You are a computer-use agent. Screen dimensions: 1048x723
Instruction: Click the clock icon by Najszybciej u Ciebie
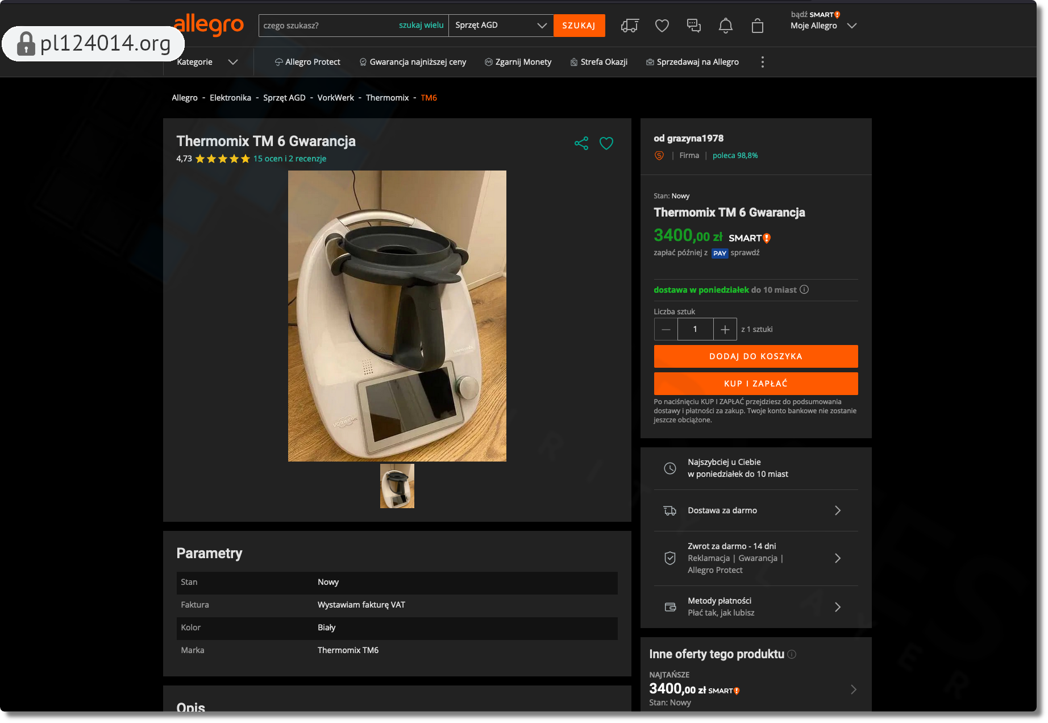click(670, 468)
